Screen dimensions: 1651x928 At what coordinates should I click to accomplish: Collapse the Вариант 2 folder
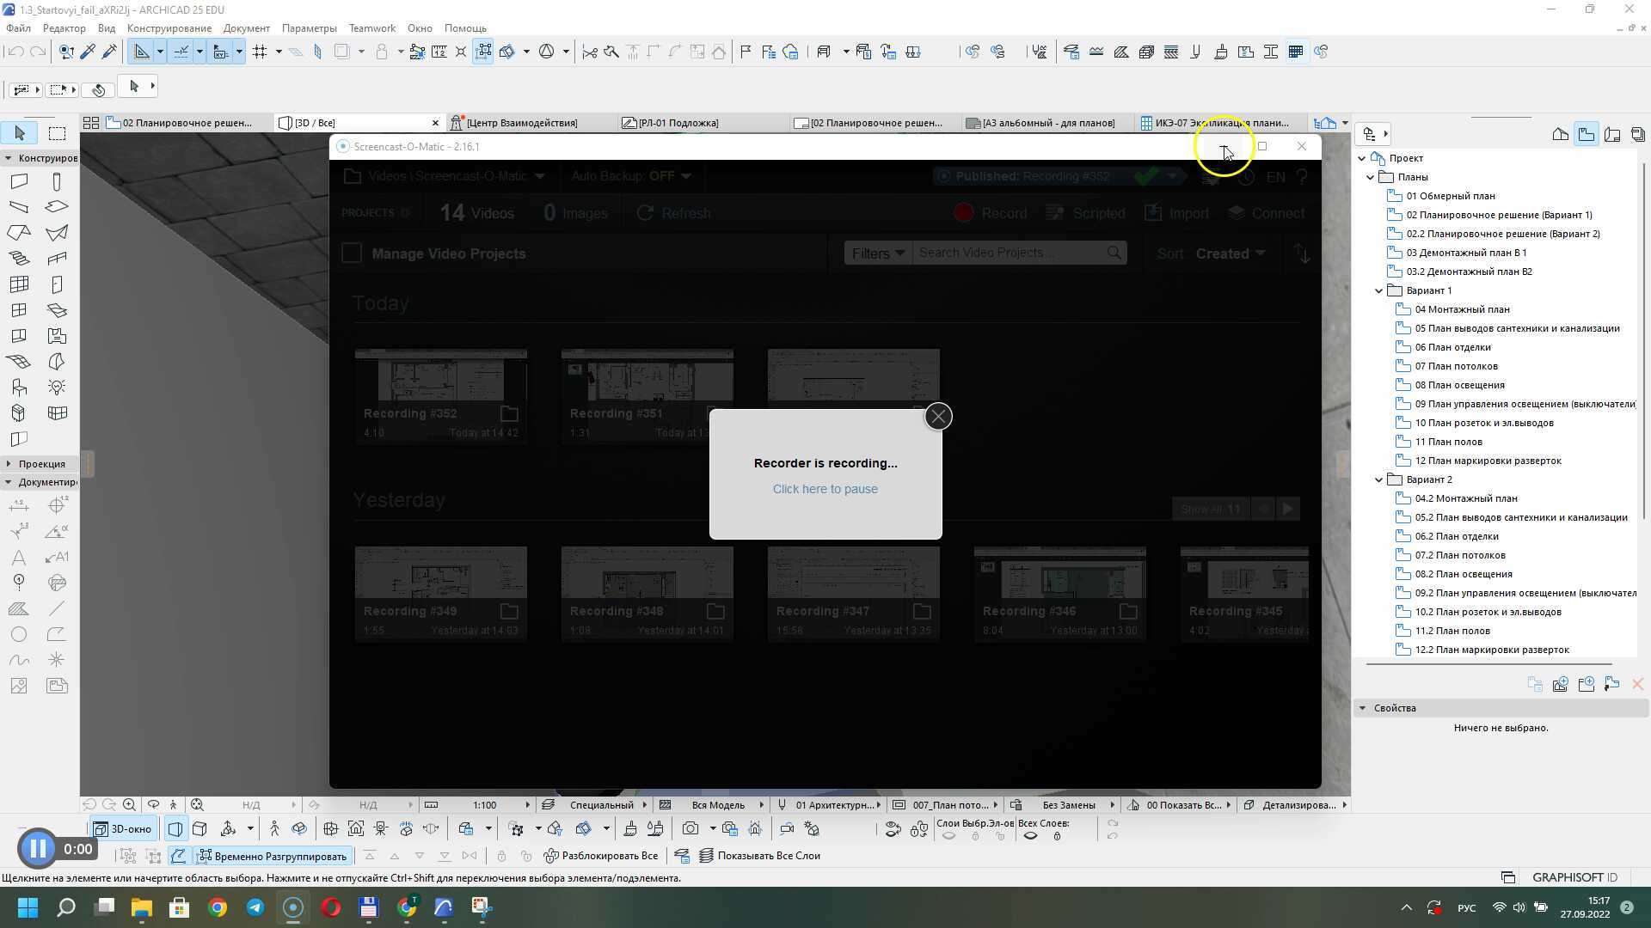pyautogui.click(x=1379, y=479)
